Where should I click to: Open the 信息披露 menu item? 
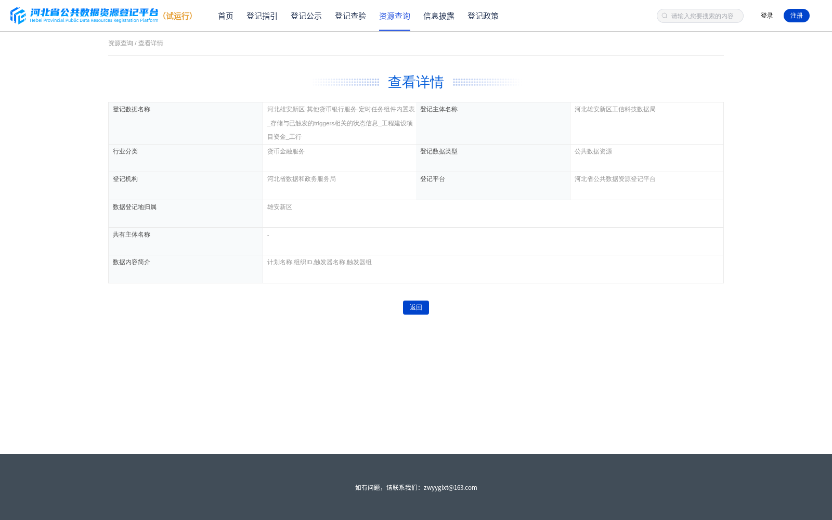click(x=439, y=16)
